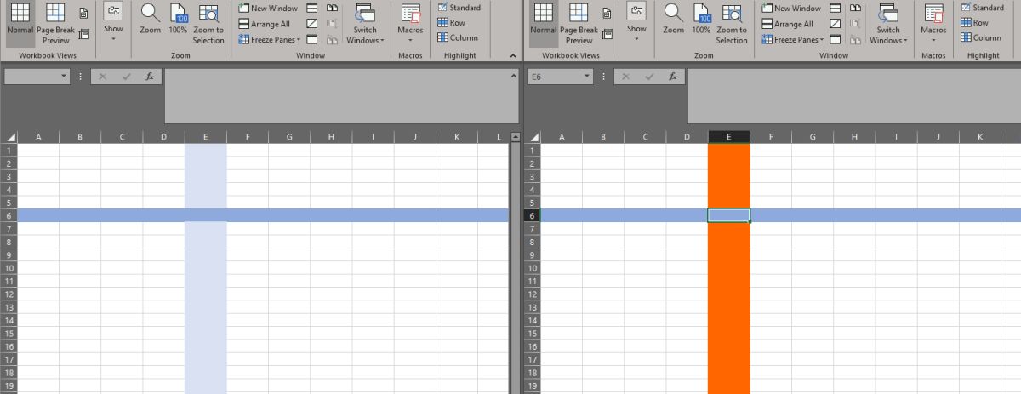Select Normal view in the left window
This screenshot has height=394, width=1021.
tap(20, 23)
